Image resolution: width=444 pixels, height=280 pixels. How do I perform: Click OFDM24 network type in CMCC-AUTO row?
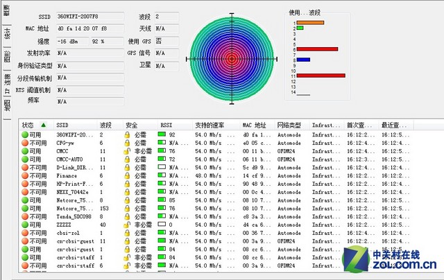point(286,159)
